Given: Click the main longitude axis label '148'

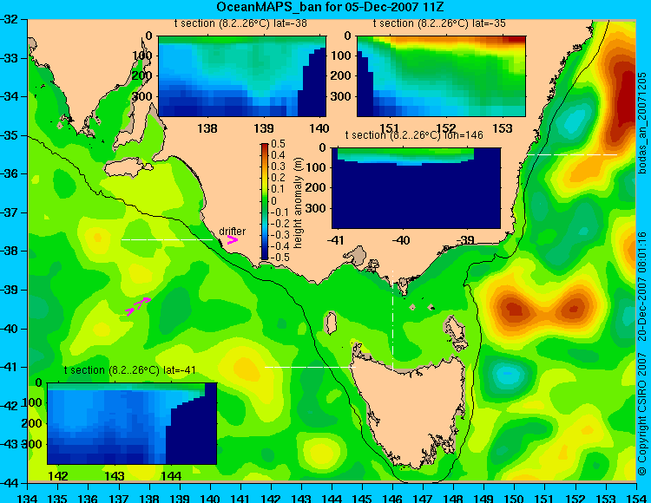Looking at the screenshot, I should [x=453, y=498].
